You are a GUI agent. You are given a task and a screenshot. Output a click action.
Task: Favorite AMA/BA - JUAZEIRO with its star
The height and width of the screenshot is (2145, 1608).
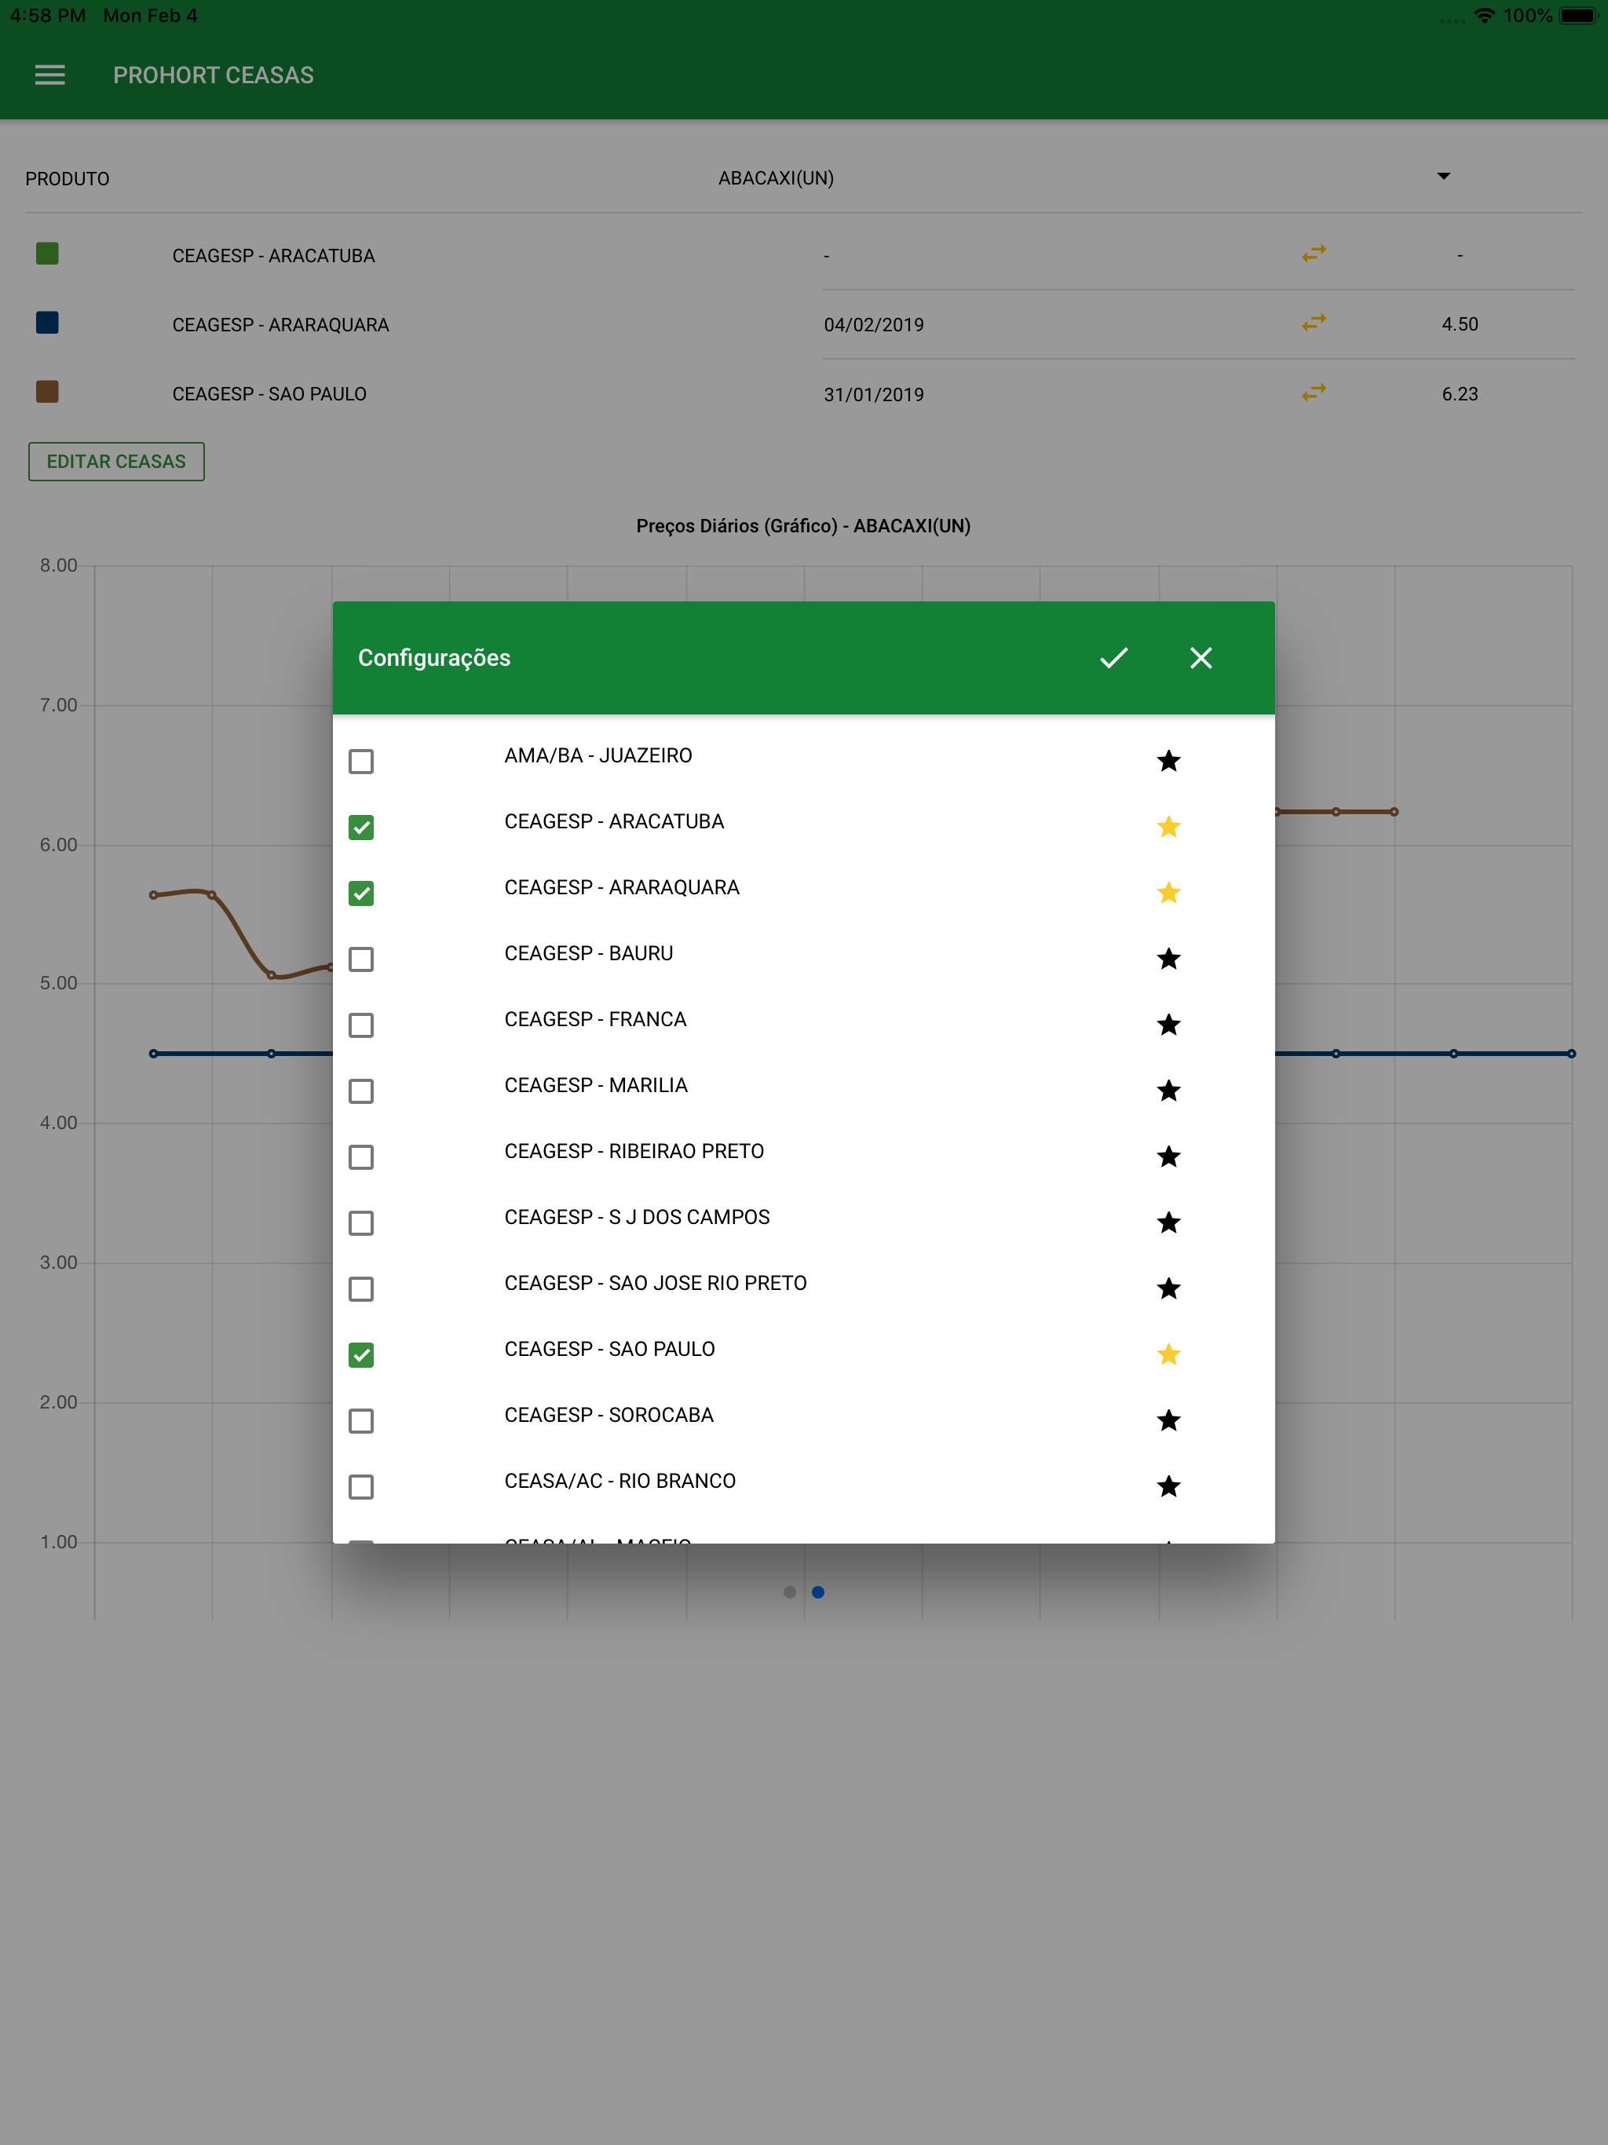tap(1168, 762)
